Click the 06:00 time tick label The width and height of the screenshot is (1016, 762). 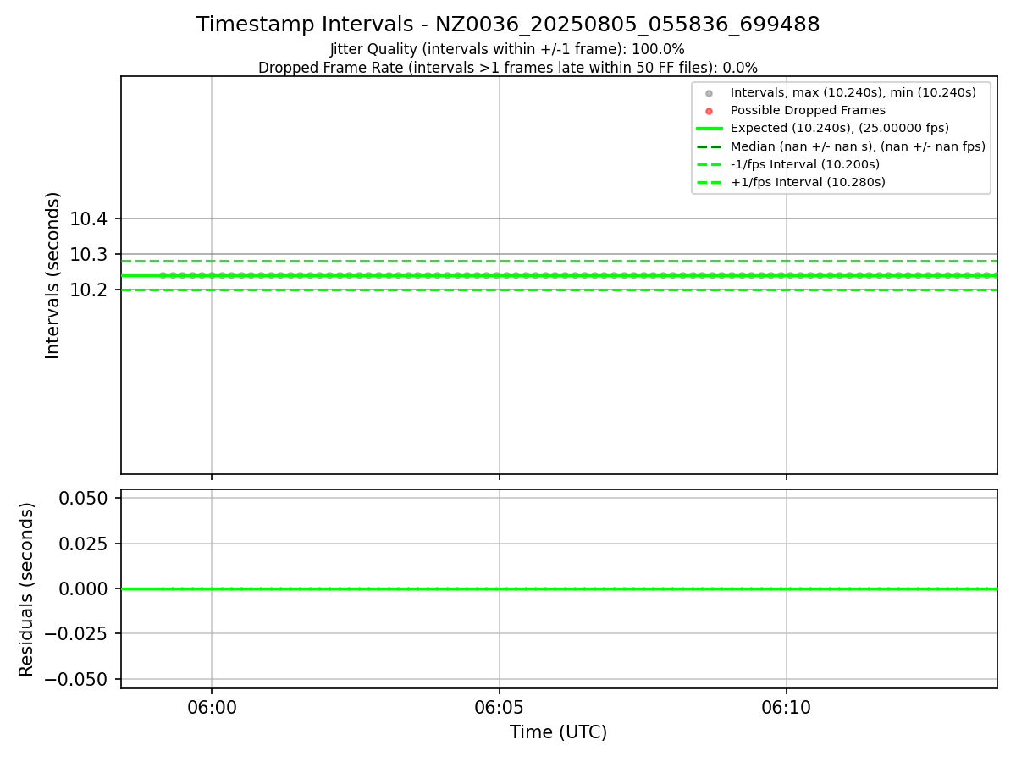(x=212, y=708)
